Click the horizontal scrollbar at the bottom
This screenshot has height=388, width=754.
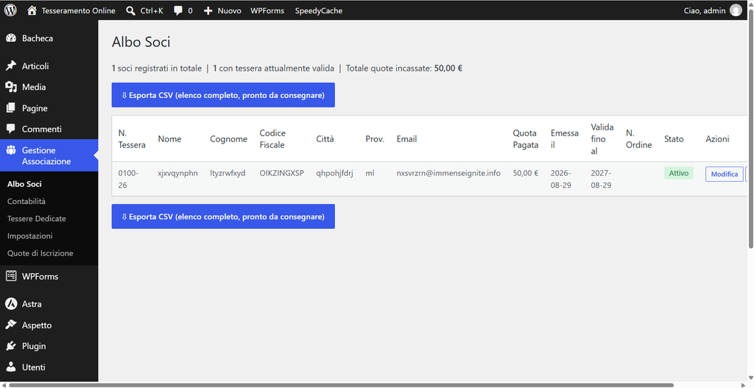point(342,385)
